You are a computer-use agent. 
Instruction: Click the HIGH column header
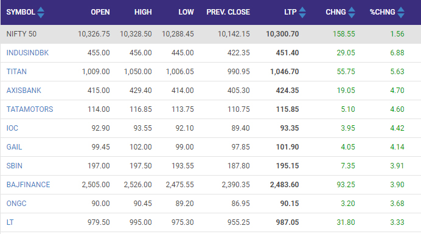143,12
